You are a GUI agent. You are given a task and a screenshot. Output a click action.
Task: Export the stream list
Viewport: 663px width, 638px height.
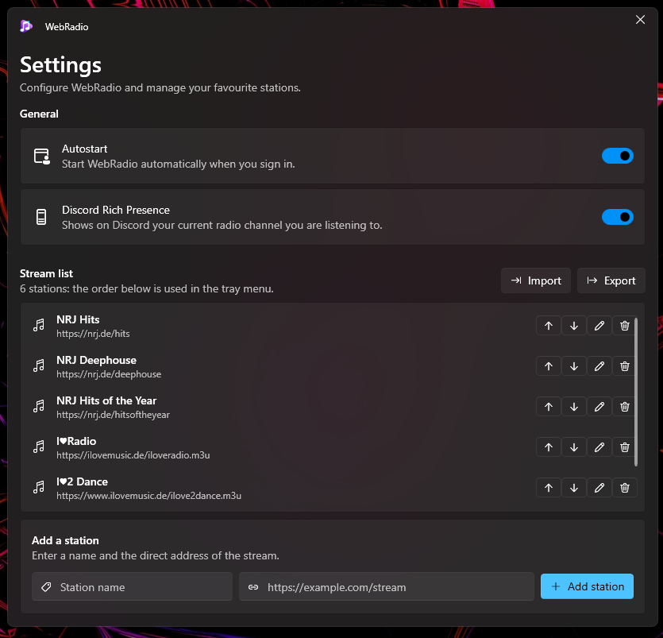click(x=611, y=280)
